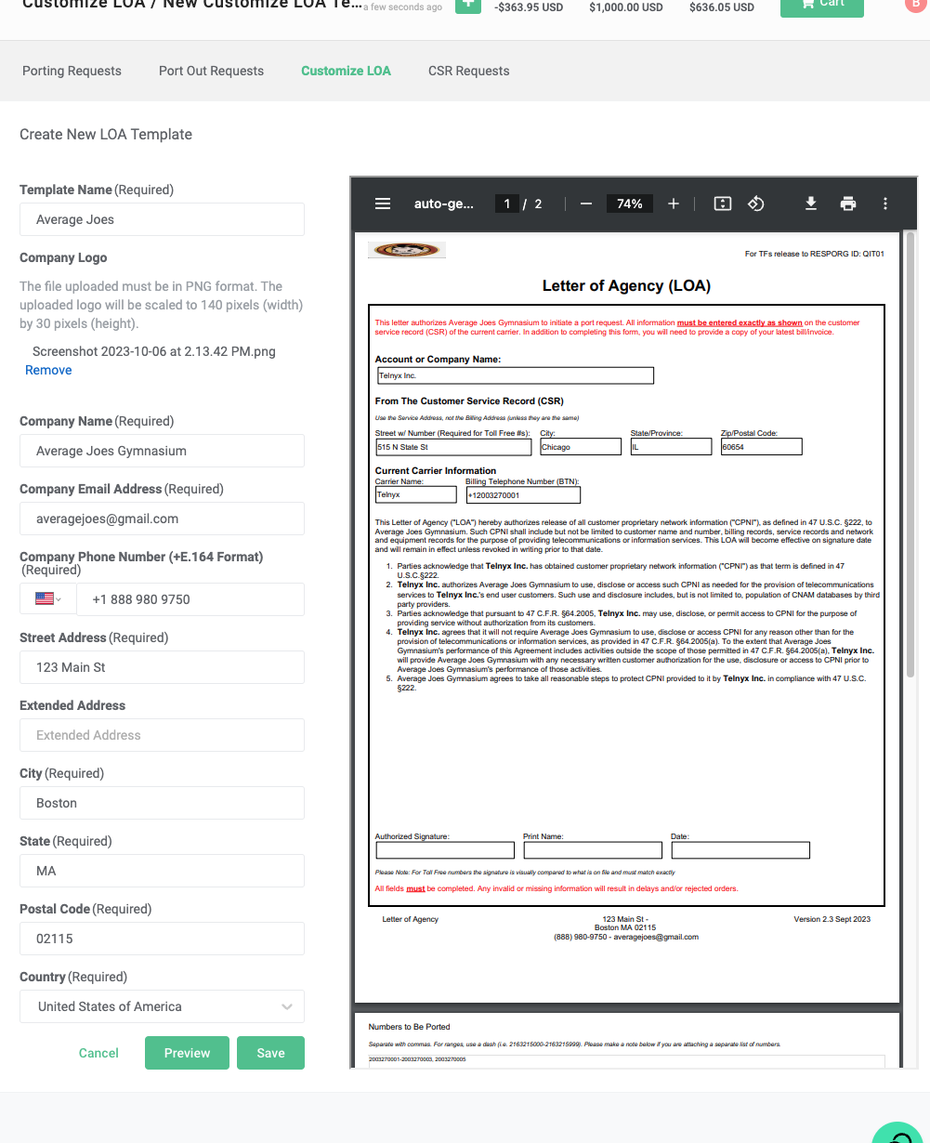Select the Customize LOA tab
The width and height of the screenshot is (930, 1143).
click(346, 71)
